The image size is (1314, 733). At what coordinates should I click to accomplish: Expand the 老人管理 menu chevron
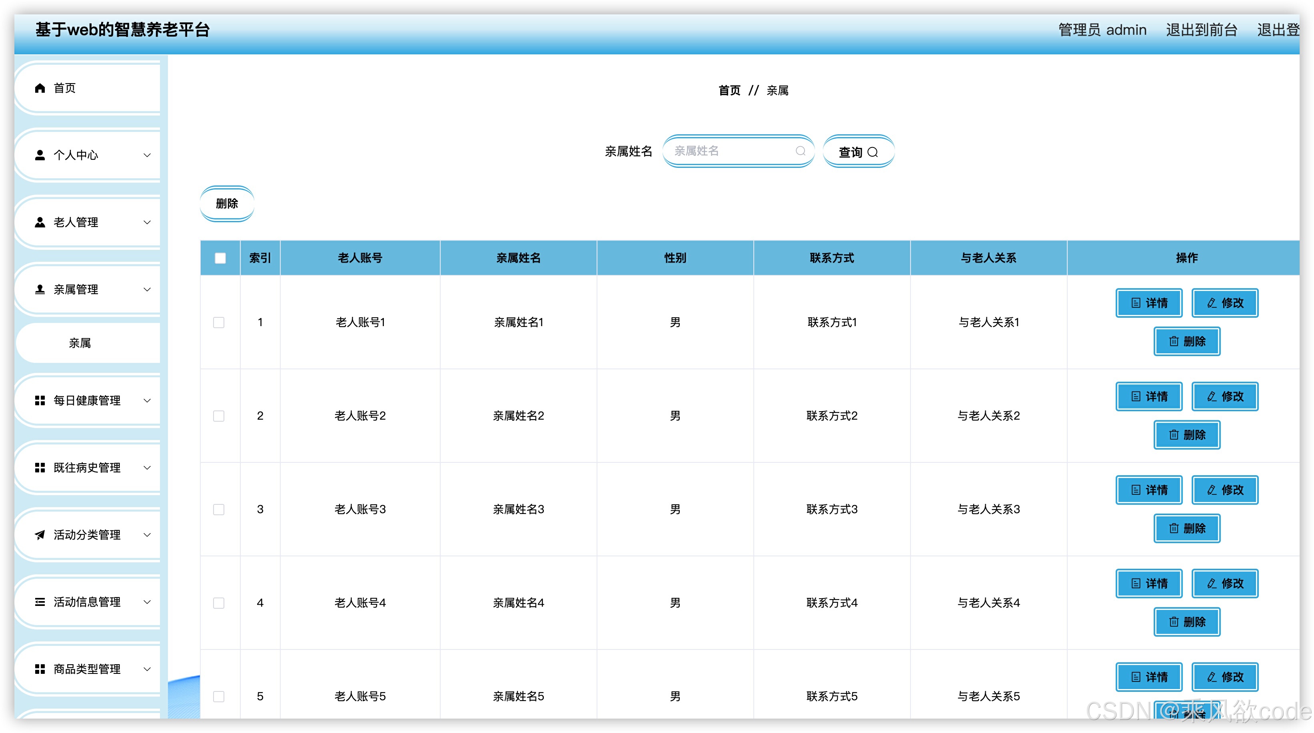click(147, 222)
